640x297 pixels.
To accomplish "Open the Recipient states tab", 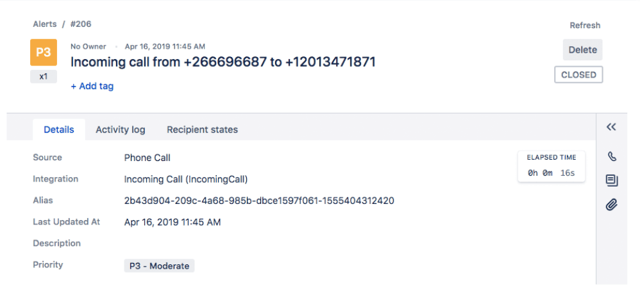I will [202, 130].
